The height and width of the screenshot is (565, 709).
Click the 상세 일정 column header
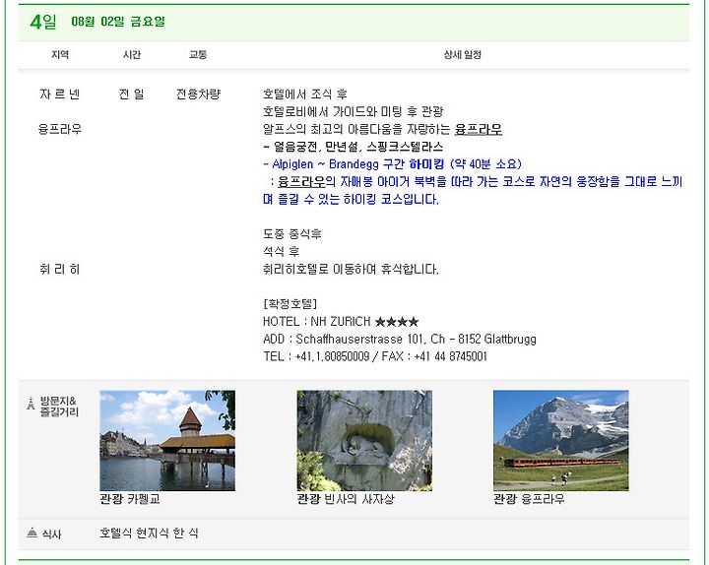pyautogui.click(x=462, y=55)
